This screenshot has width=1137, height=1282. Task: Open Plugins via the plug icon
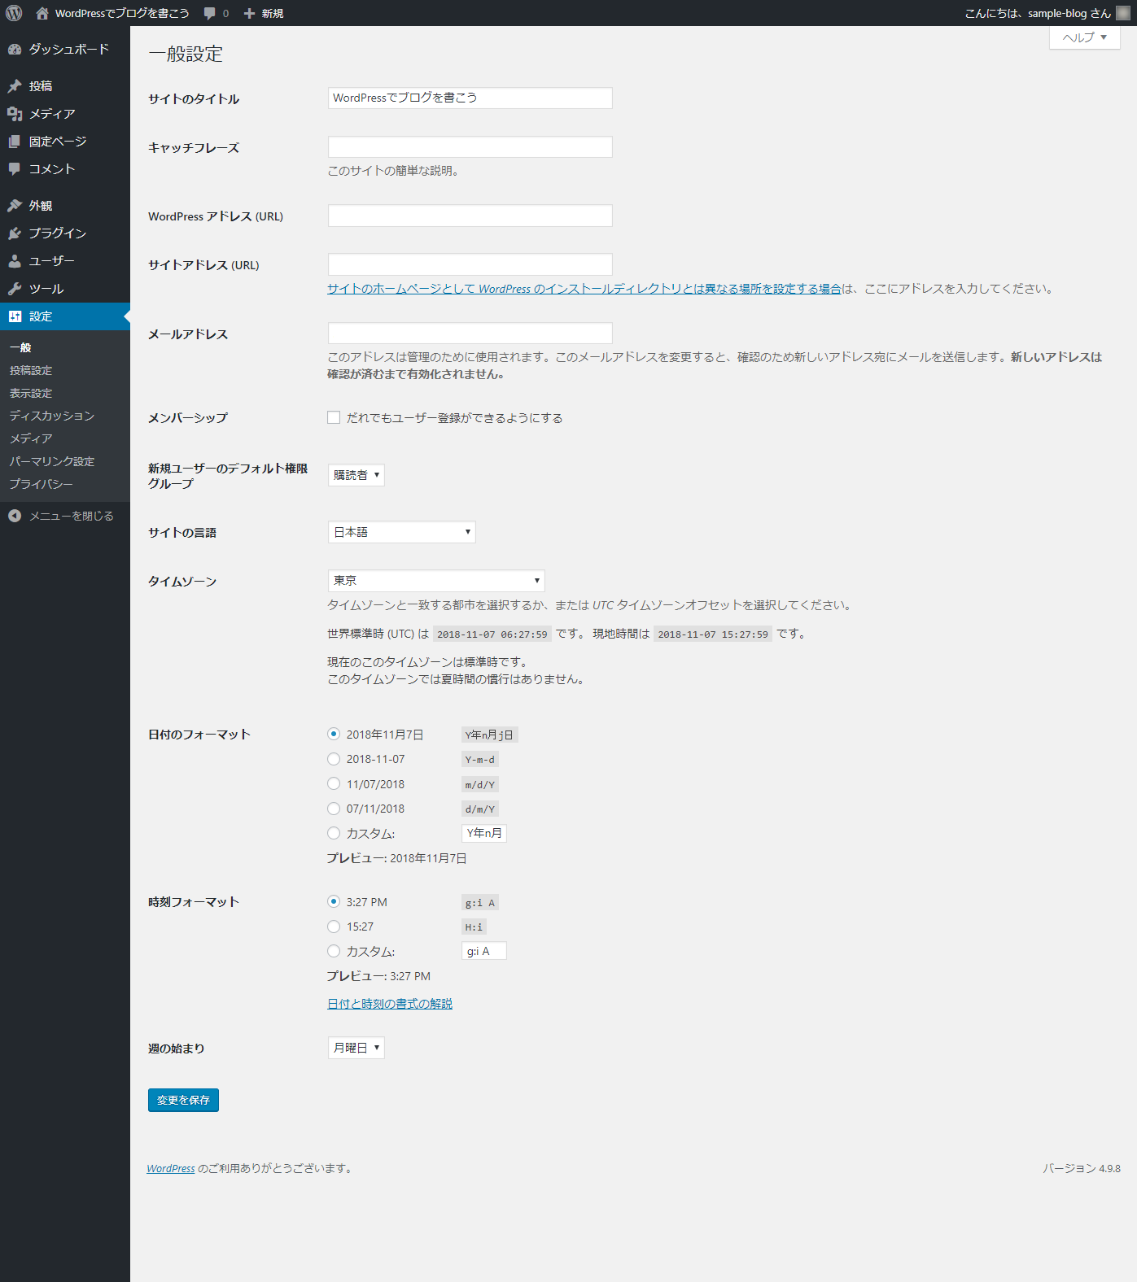point(15,233)
